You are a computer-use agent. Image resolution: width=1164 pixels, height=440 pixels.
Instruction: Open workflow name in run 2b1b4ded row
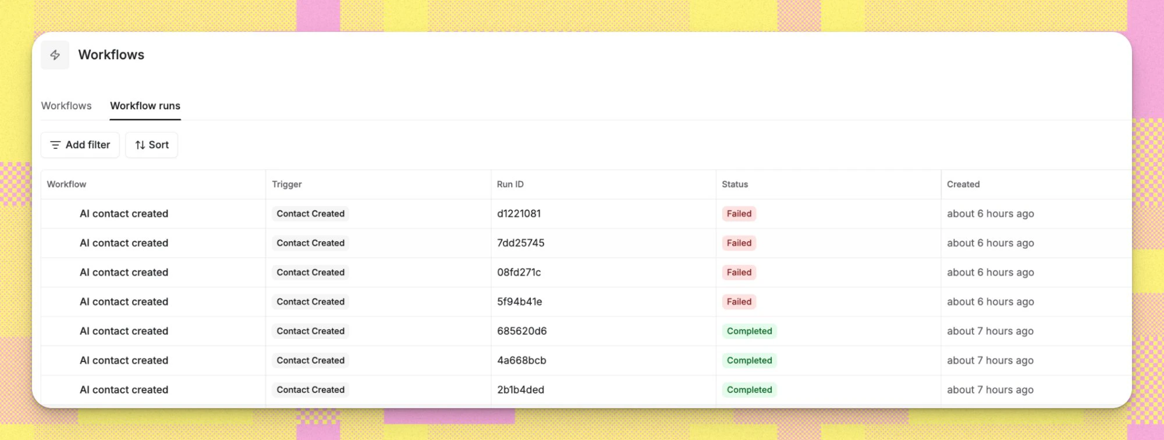pyautogui.click(x=124, y=390)
